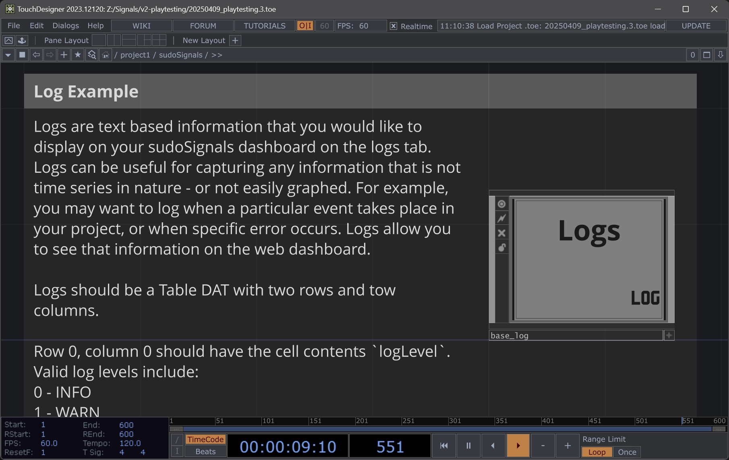Set Range Limit to Loop

[597, 452]
